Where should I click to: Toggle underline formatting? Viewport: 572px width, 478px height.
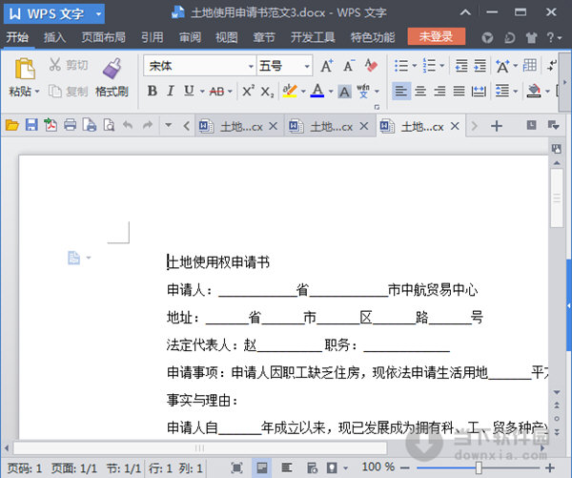tap(189, 91)
